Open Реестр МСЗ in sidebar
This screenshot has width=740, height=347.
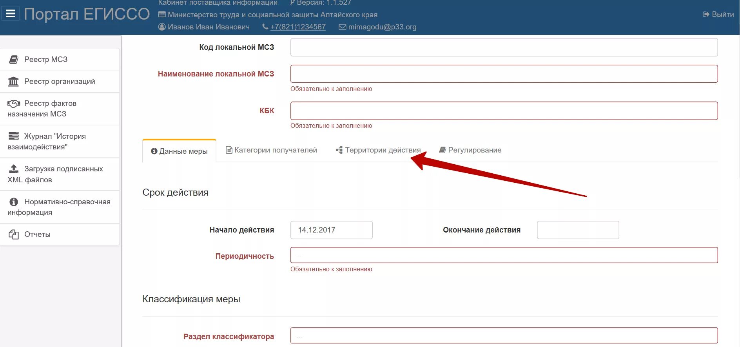tap(60, 59)
